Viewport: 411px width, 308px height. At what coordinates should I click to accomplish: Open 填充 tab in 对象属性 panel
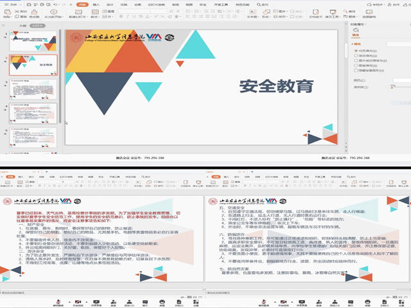(x=356, y=31)
